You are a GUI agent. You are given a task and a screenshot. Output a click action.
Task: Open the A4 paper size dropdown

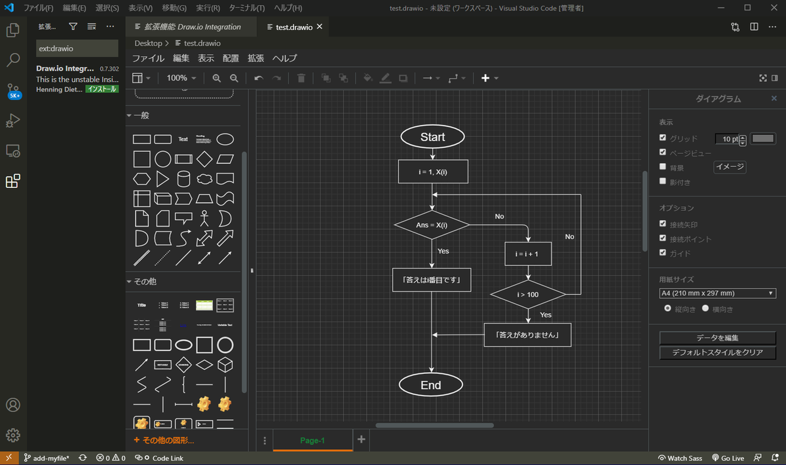tap(717, 293)
